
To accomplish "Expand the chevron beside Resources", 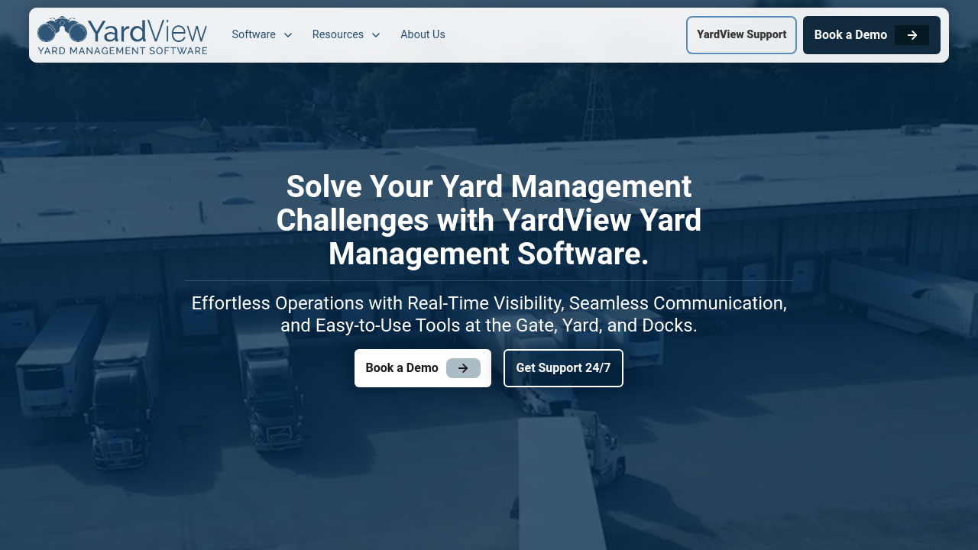I will [x=376, y=35].
